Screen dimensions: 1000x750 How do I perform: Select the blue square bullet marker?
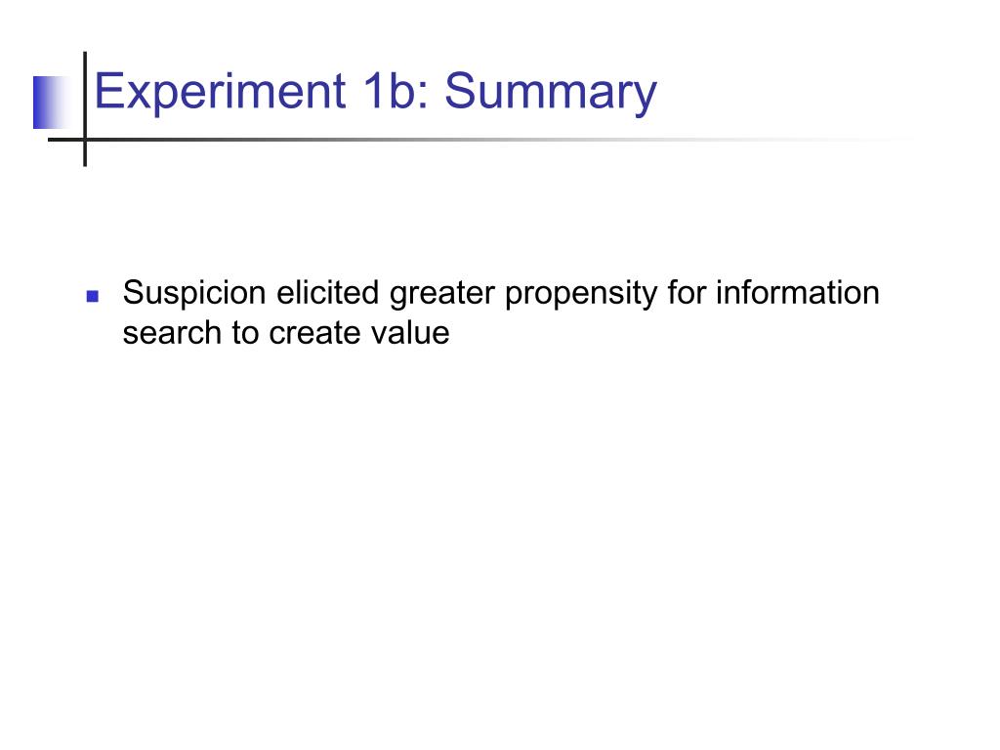(93, 296)
